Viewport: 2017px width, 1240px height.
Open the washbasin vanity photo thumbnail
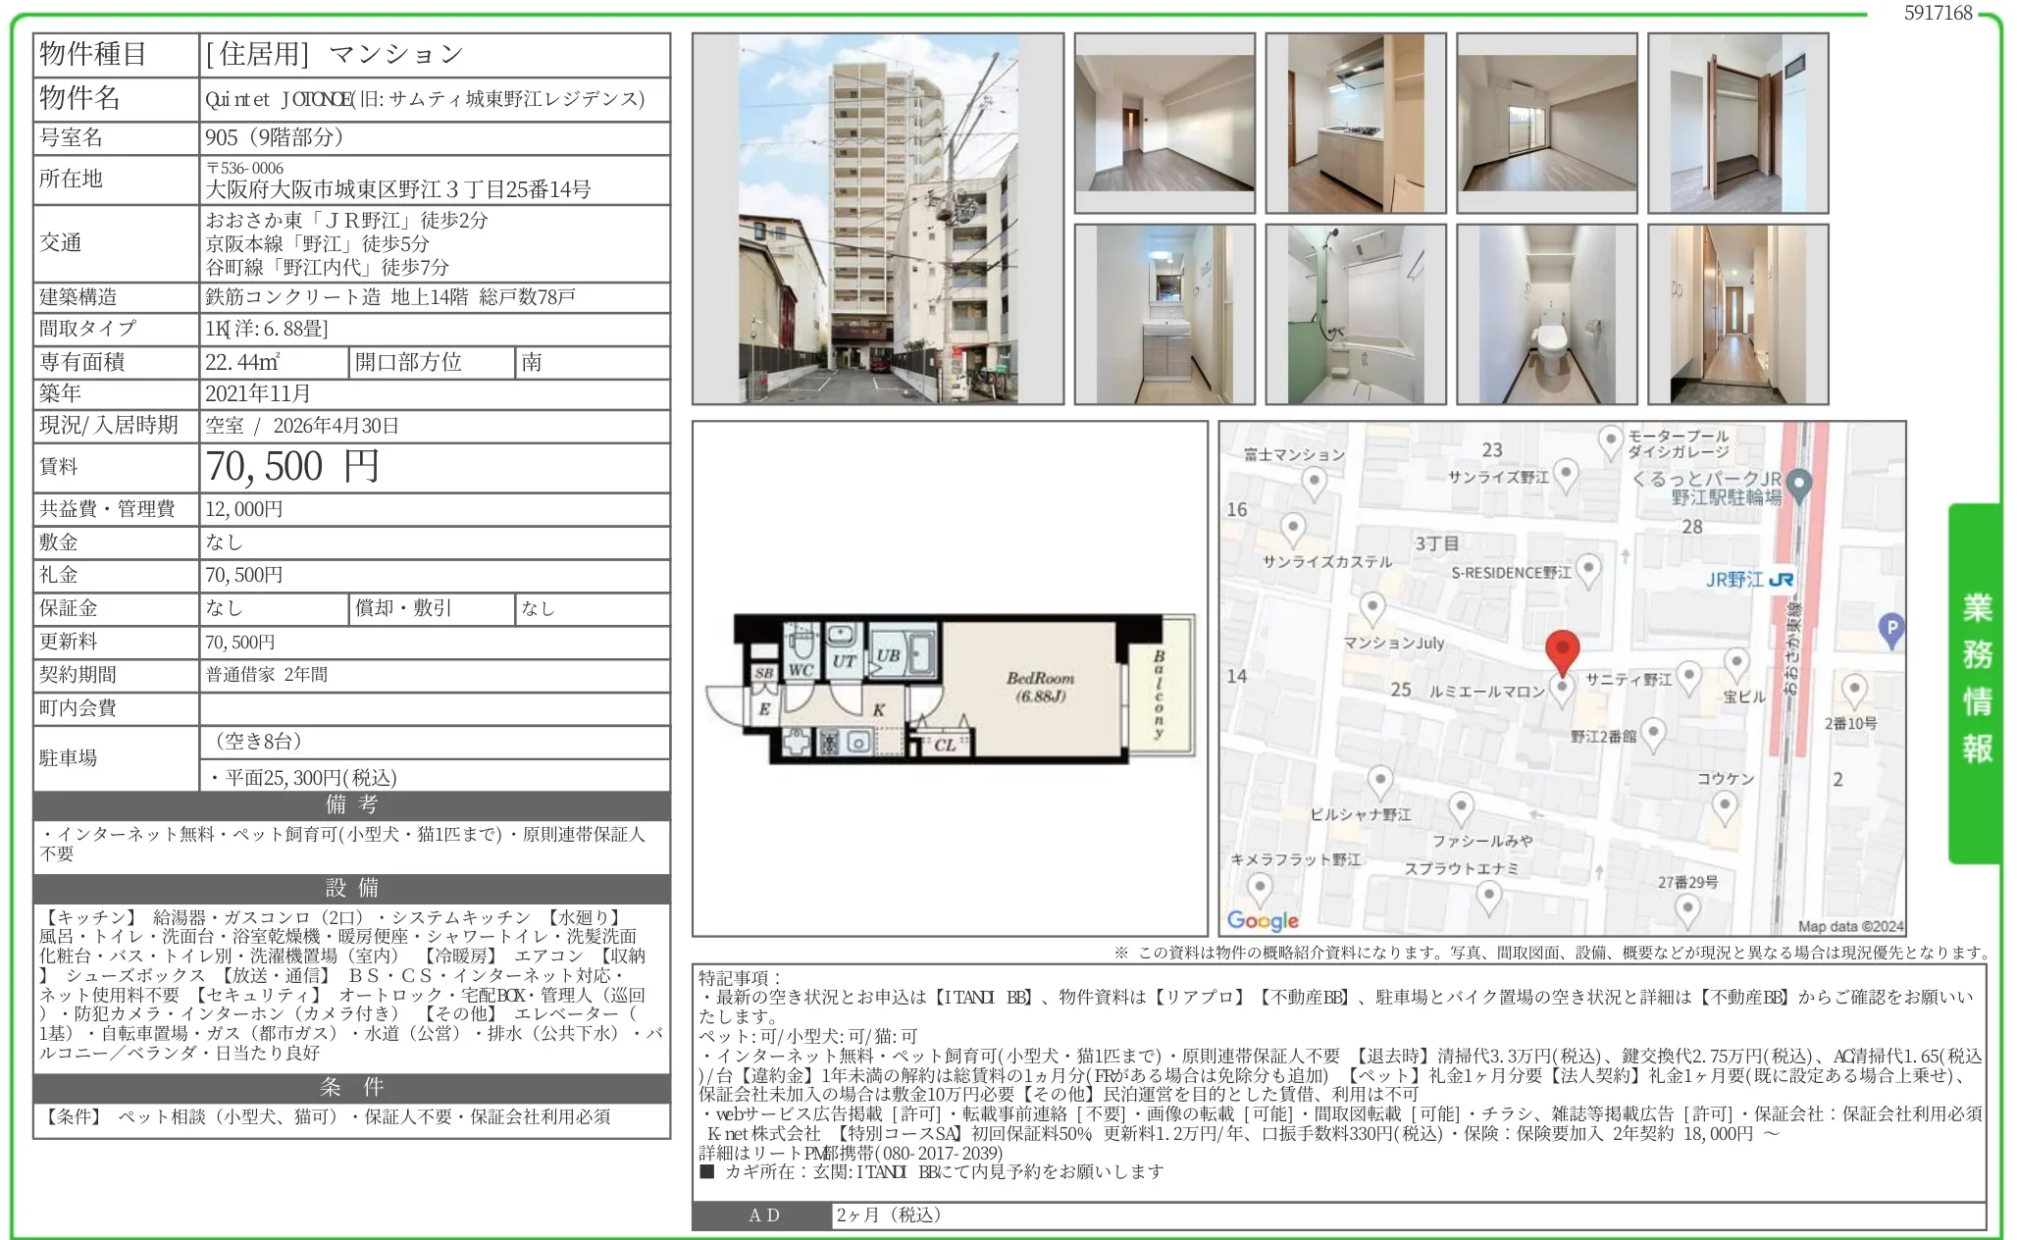click(1164, 315)
